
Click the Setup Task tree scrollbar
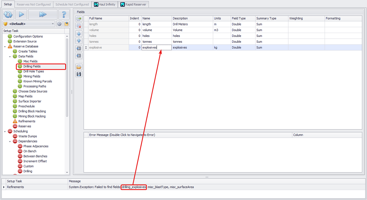click(x=67, y=77)
